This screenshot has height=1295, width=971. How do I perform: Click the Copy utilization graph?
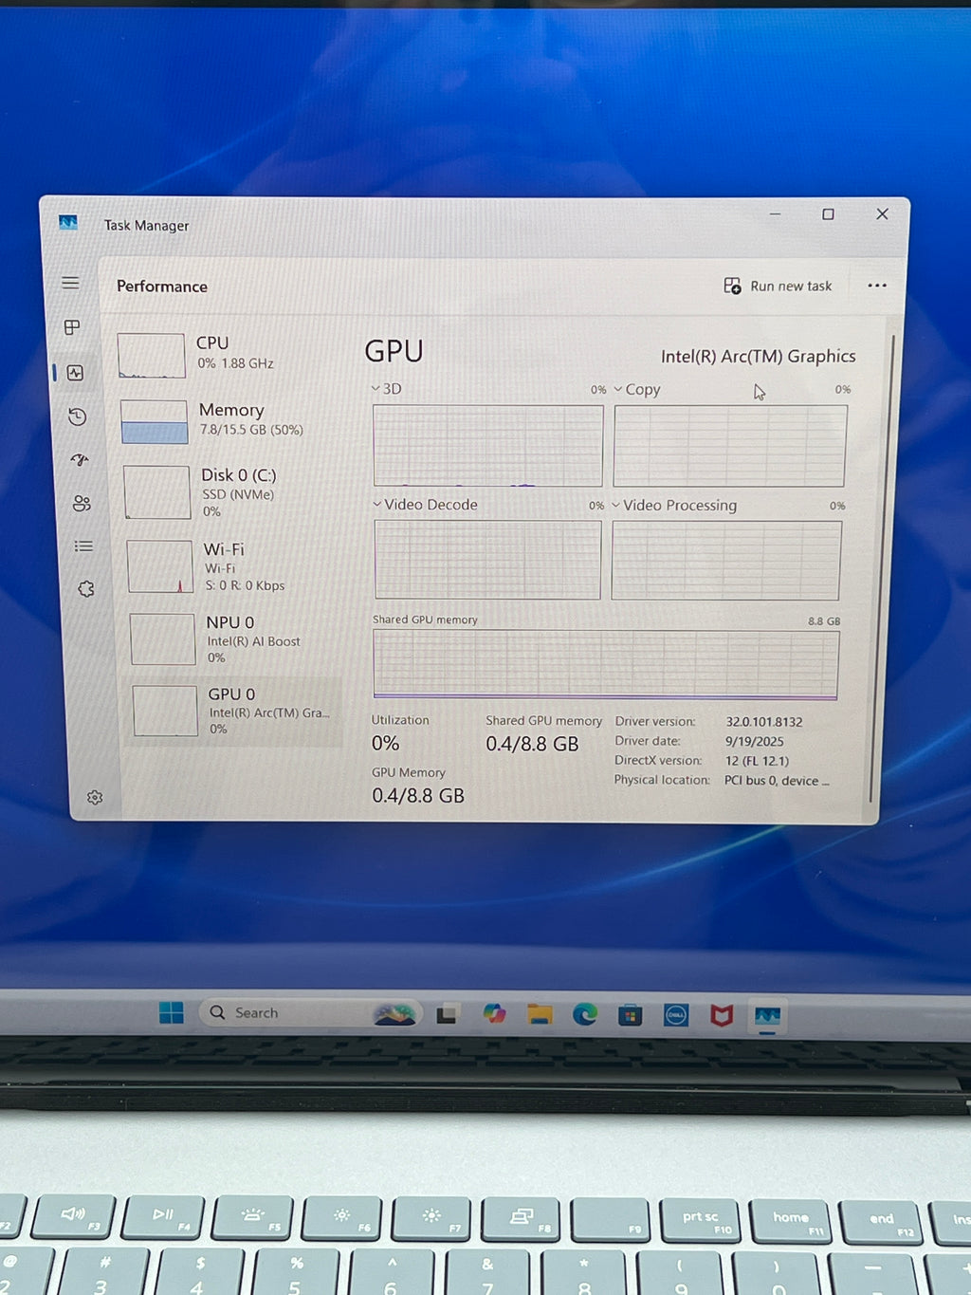click(x=729, y=446)
